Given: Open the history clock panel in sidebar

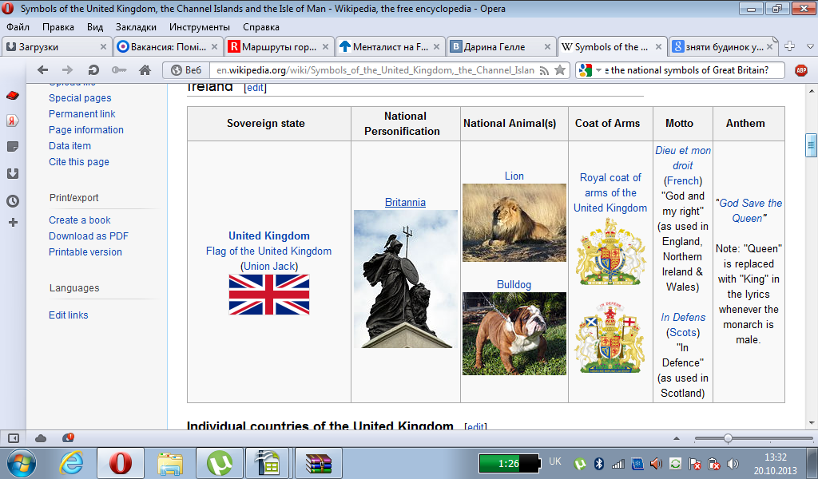Looking at the screenshot, I should (13, 200).
